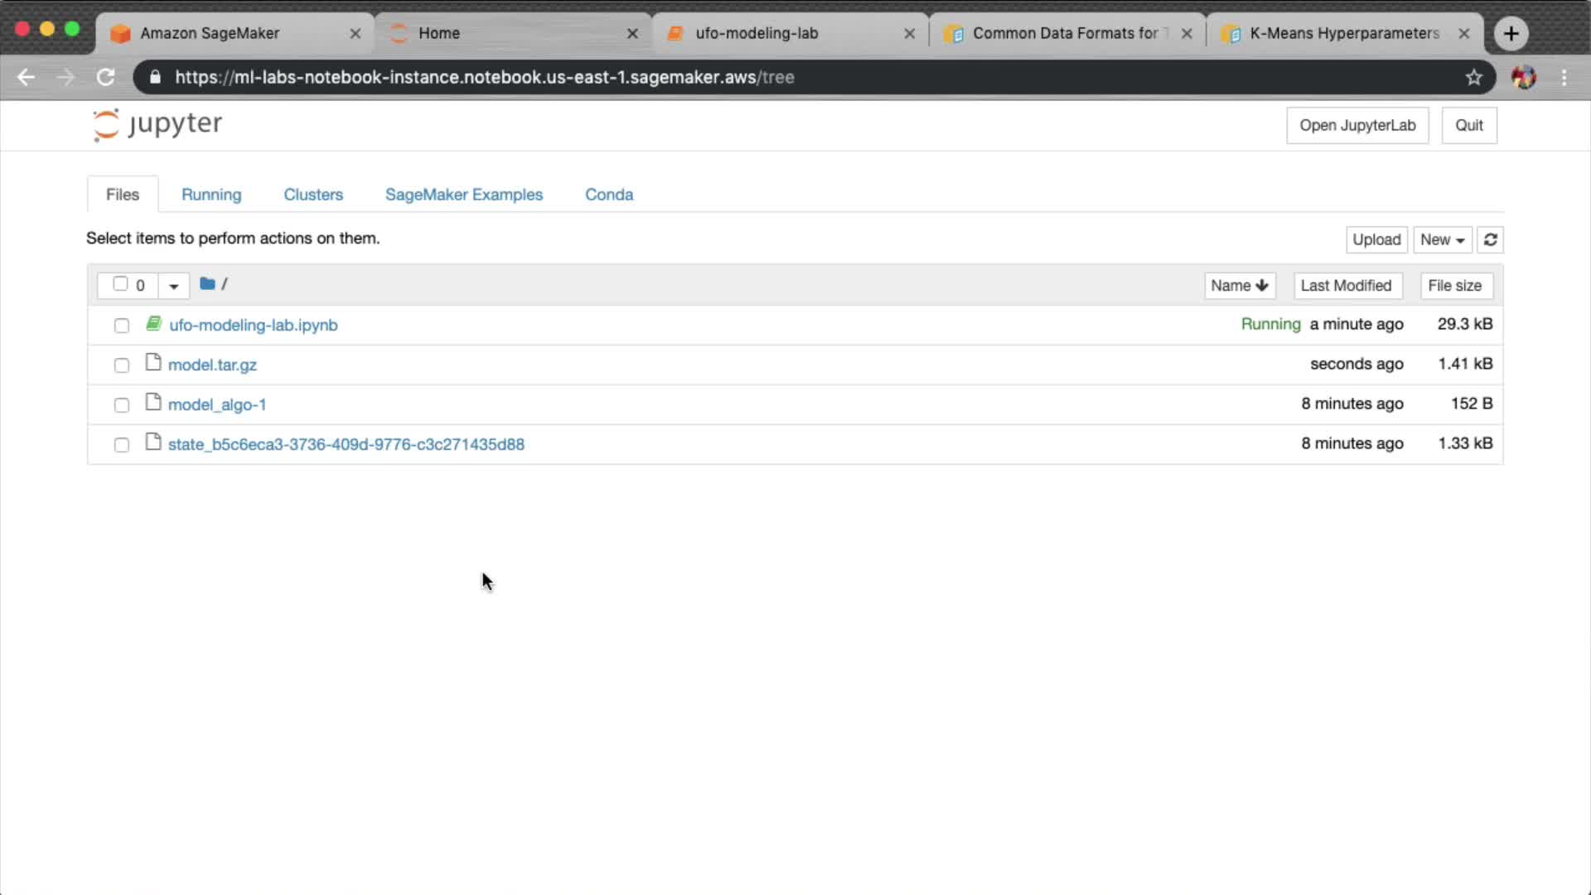1591x895 pixels.
Task: Click the browser back arrow
Action: (x=26, y=77)
